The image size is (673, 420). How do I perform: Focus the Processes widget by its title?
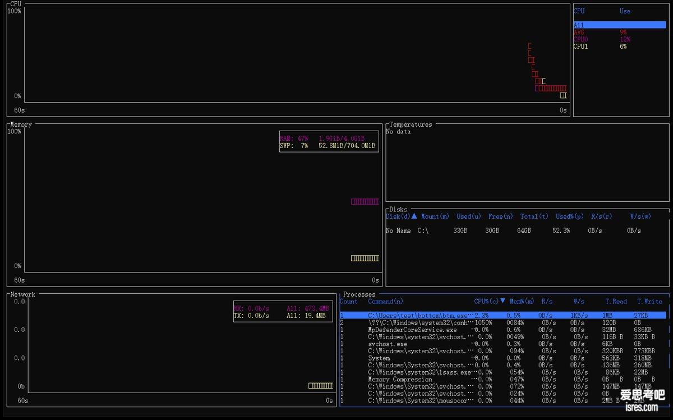[x=359, y=294]
